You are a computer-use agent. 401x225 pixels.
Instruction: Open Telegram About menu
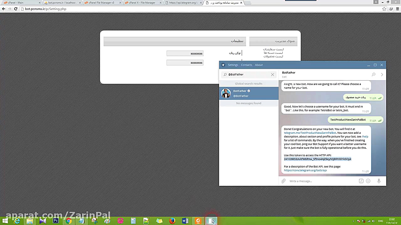(x=259, y=65)
